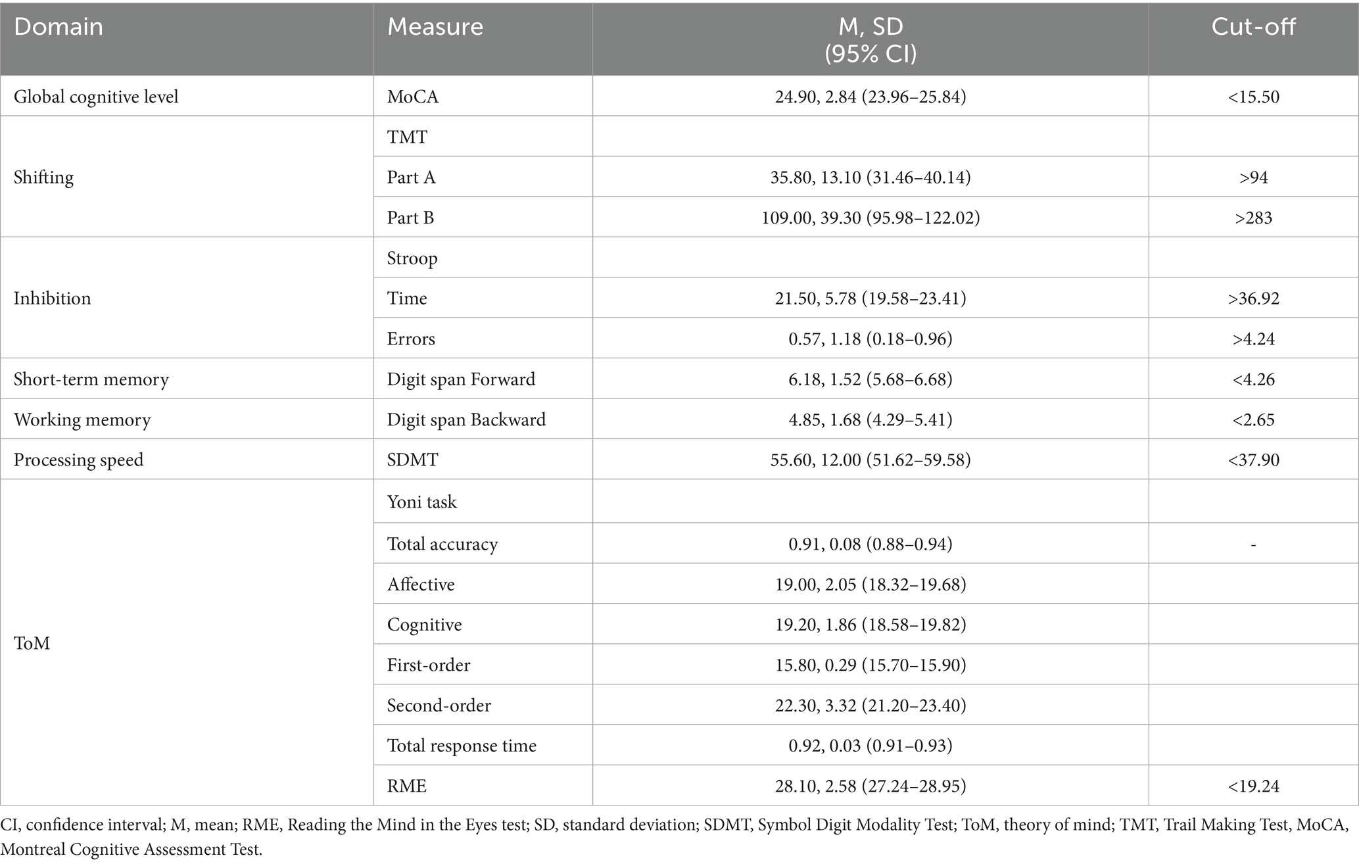Click the M, SD (95% CI) header

[x=870, y=39]
